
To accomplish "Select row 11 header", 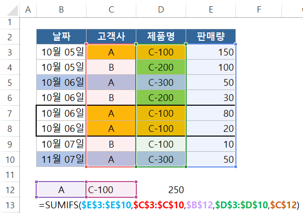I will point(9,174).
